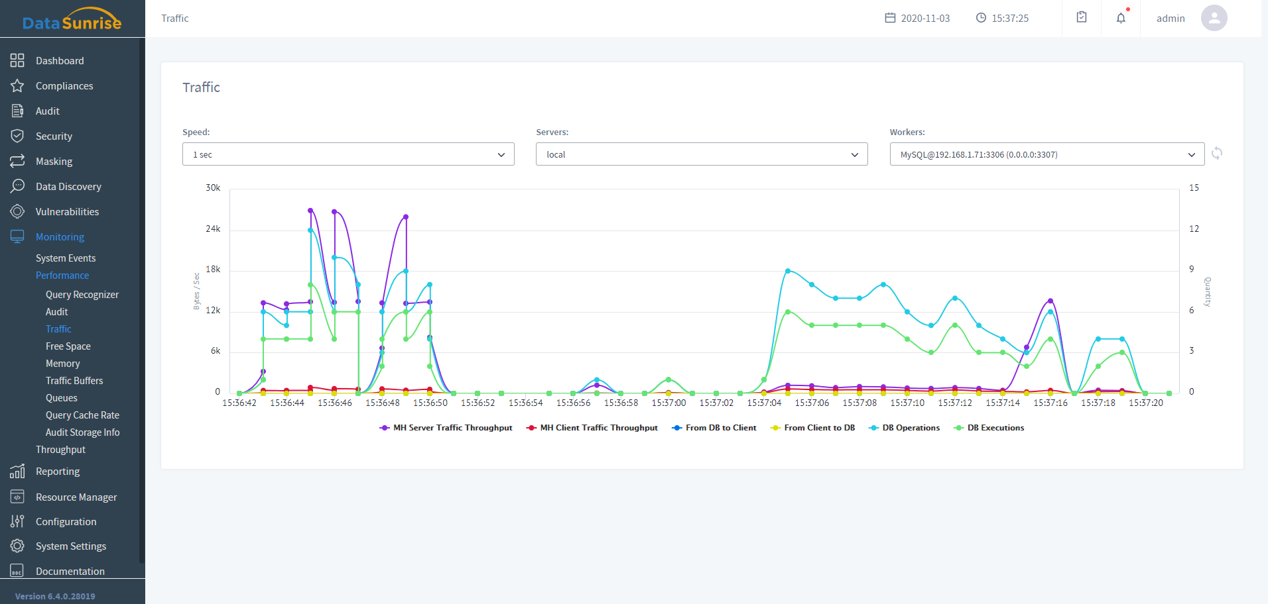Go to Documentation link in sidebar
Viewport: 1268px width, 604px height.
[x=70, y=572]
